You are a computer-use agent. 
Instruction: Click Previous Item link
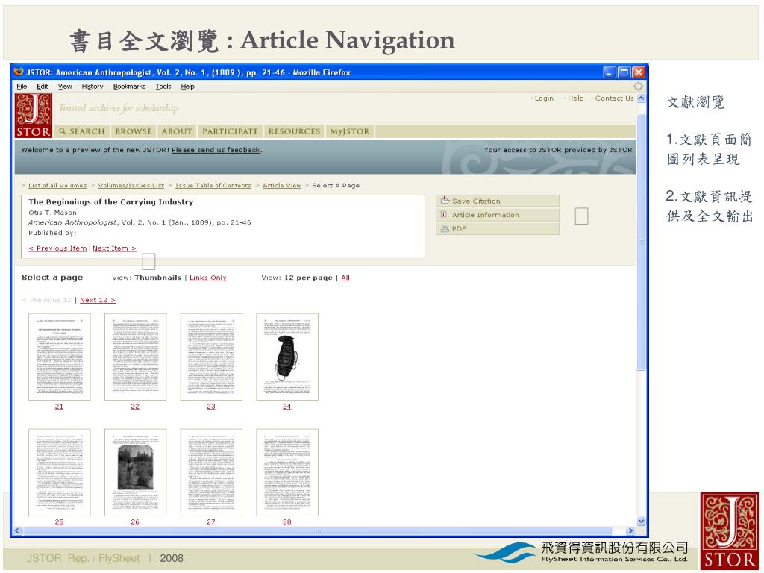click(x=57, y=248)
